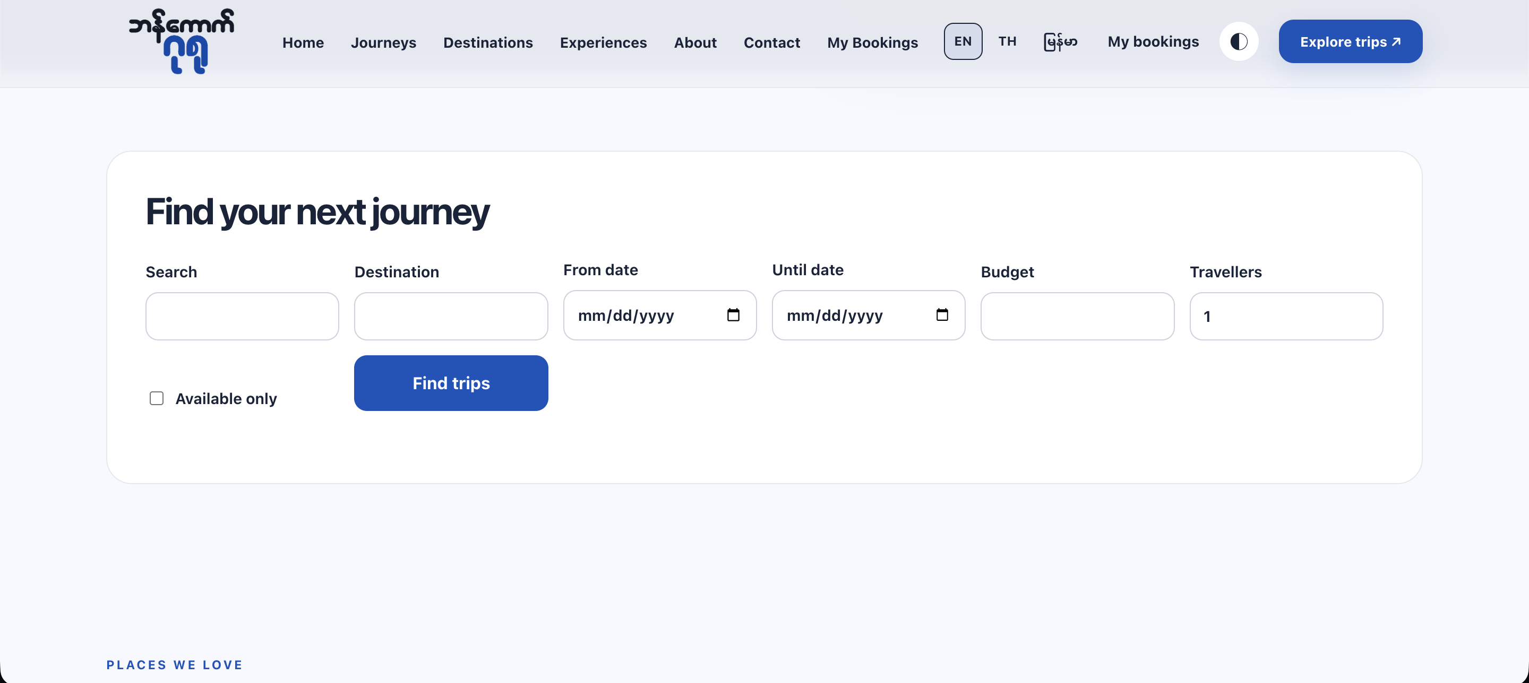
Task: Check the Available only checkbox
Action: (x=157, y=398)
